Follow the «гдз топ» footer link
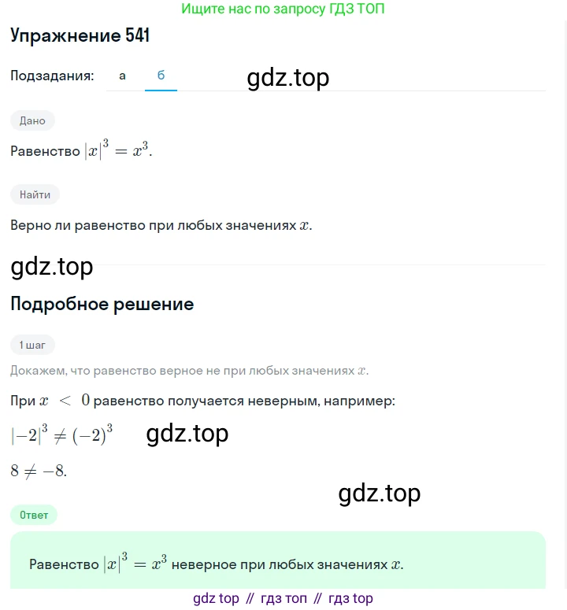The image size is (567, 610). 283,598
